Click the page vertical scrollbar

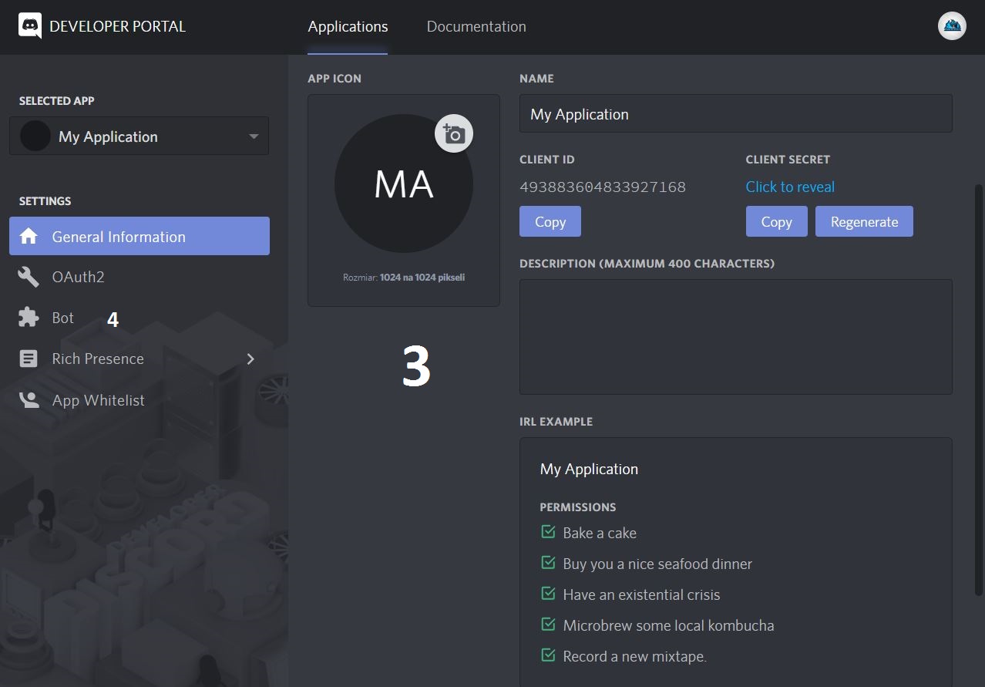[x=980, y=389]
